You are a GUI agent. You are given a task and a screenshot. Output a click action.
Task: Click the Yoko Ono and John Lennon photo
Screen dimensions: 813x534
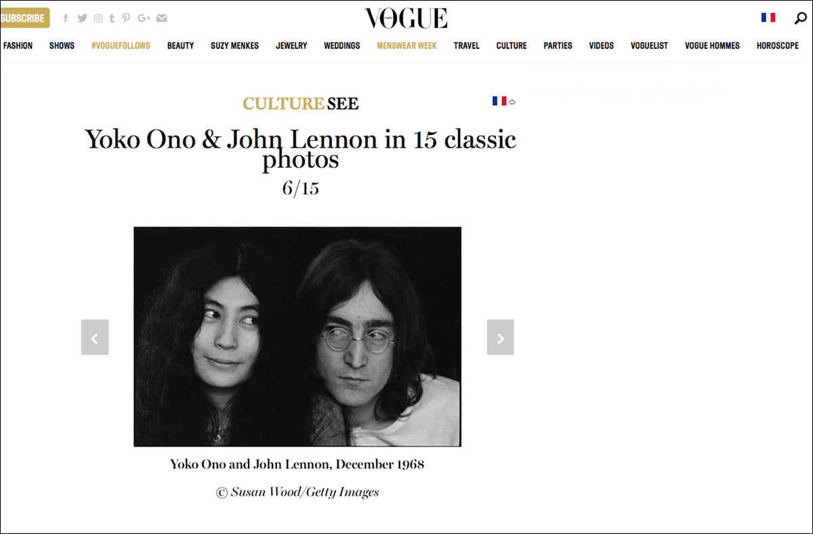[x=297, y=337]
